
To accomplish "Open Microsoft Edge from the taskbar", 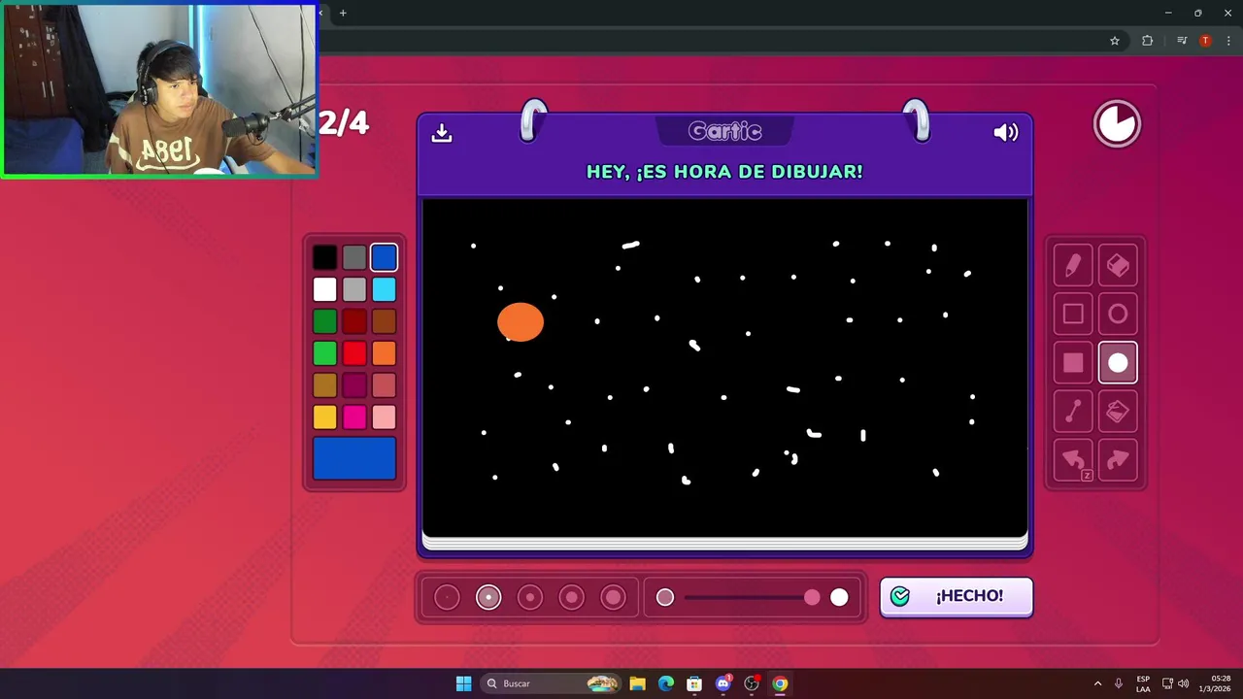I will coord(665,683).
